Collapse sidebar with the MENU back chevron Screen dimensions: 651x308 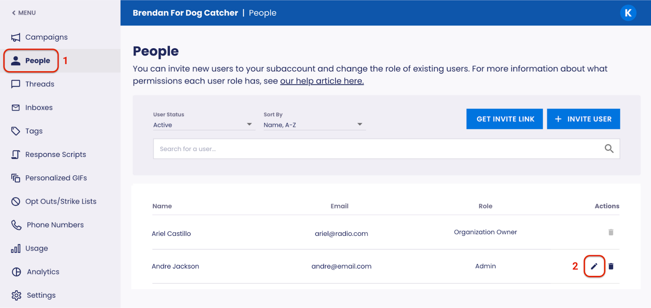pyautogui.click(x=14, y=13)
